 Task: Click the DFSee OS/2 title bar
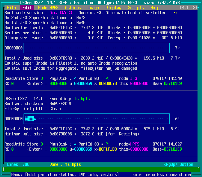(101, 3)
